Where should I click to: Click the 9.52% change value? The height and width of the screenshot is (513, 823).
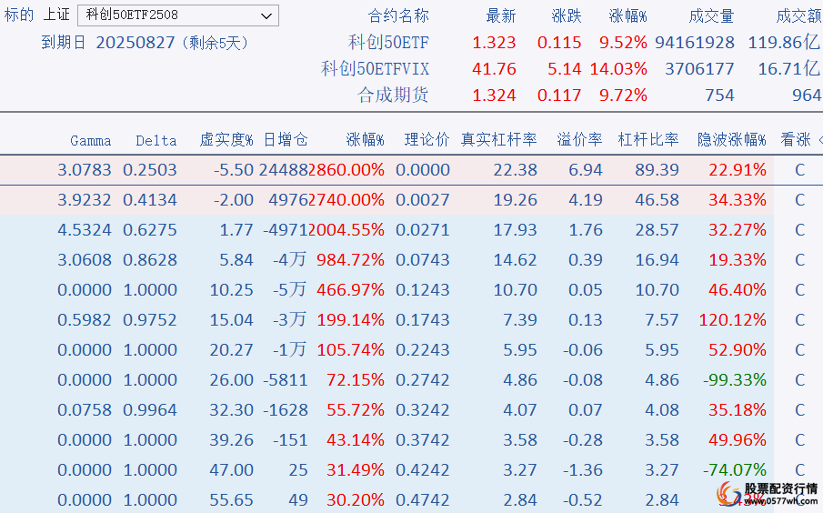(623, 43)
